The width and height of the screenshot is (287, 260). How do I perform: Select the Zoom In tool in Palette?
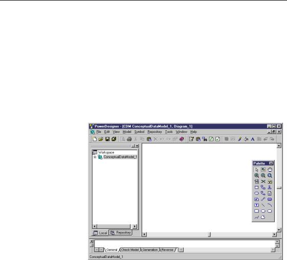click(257, 176)
